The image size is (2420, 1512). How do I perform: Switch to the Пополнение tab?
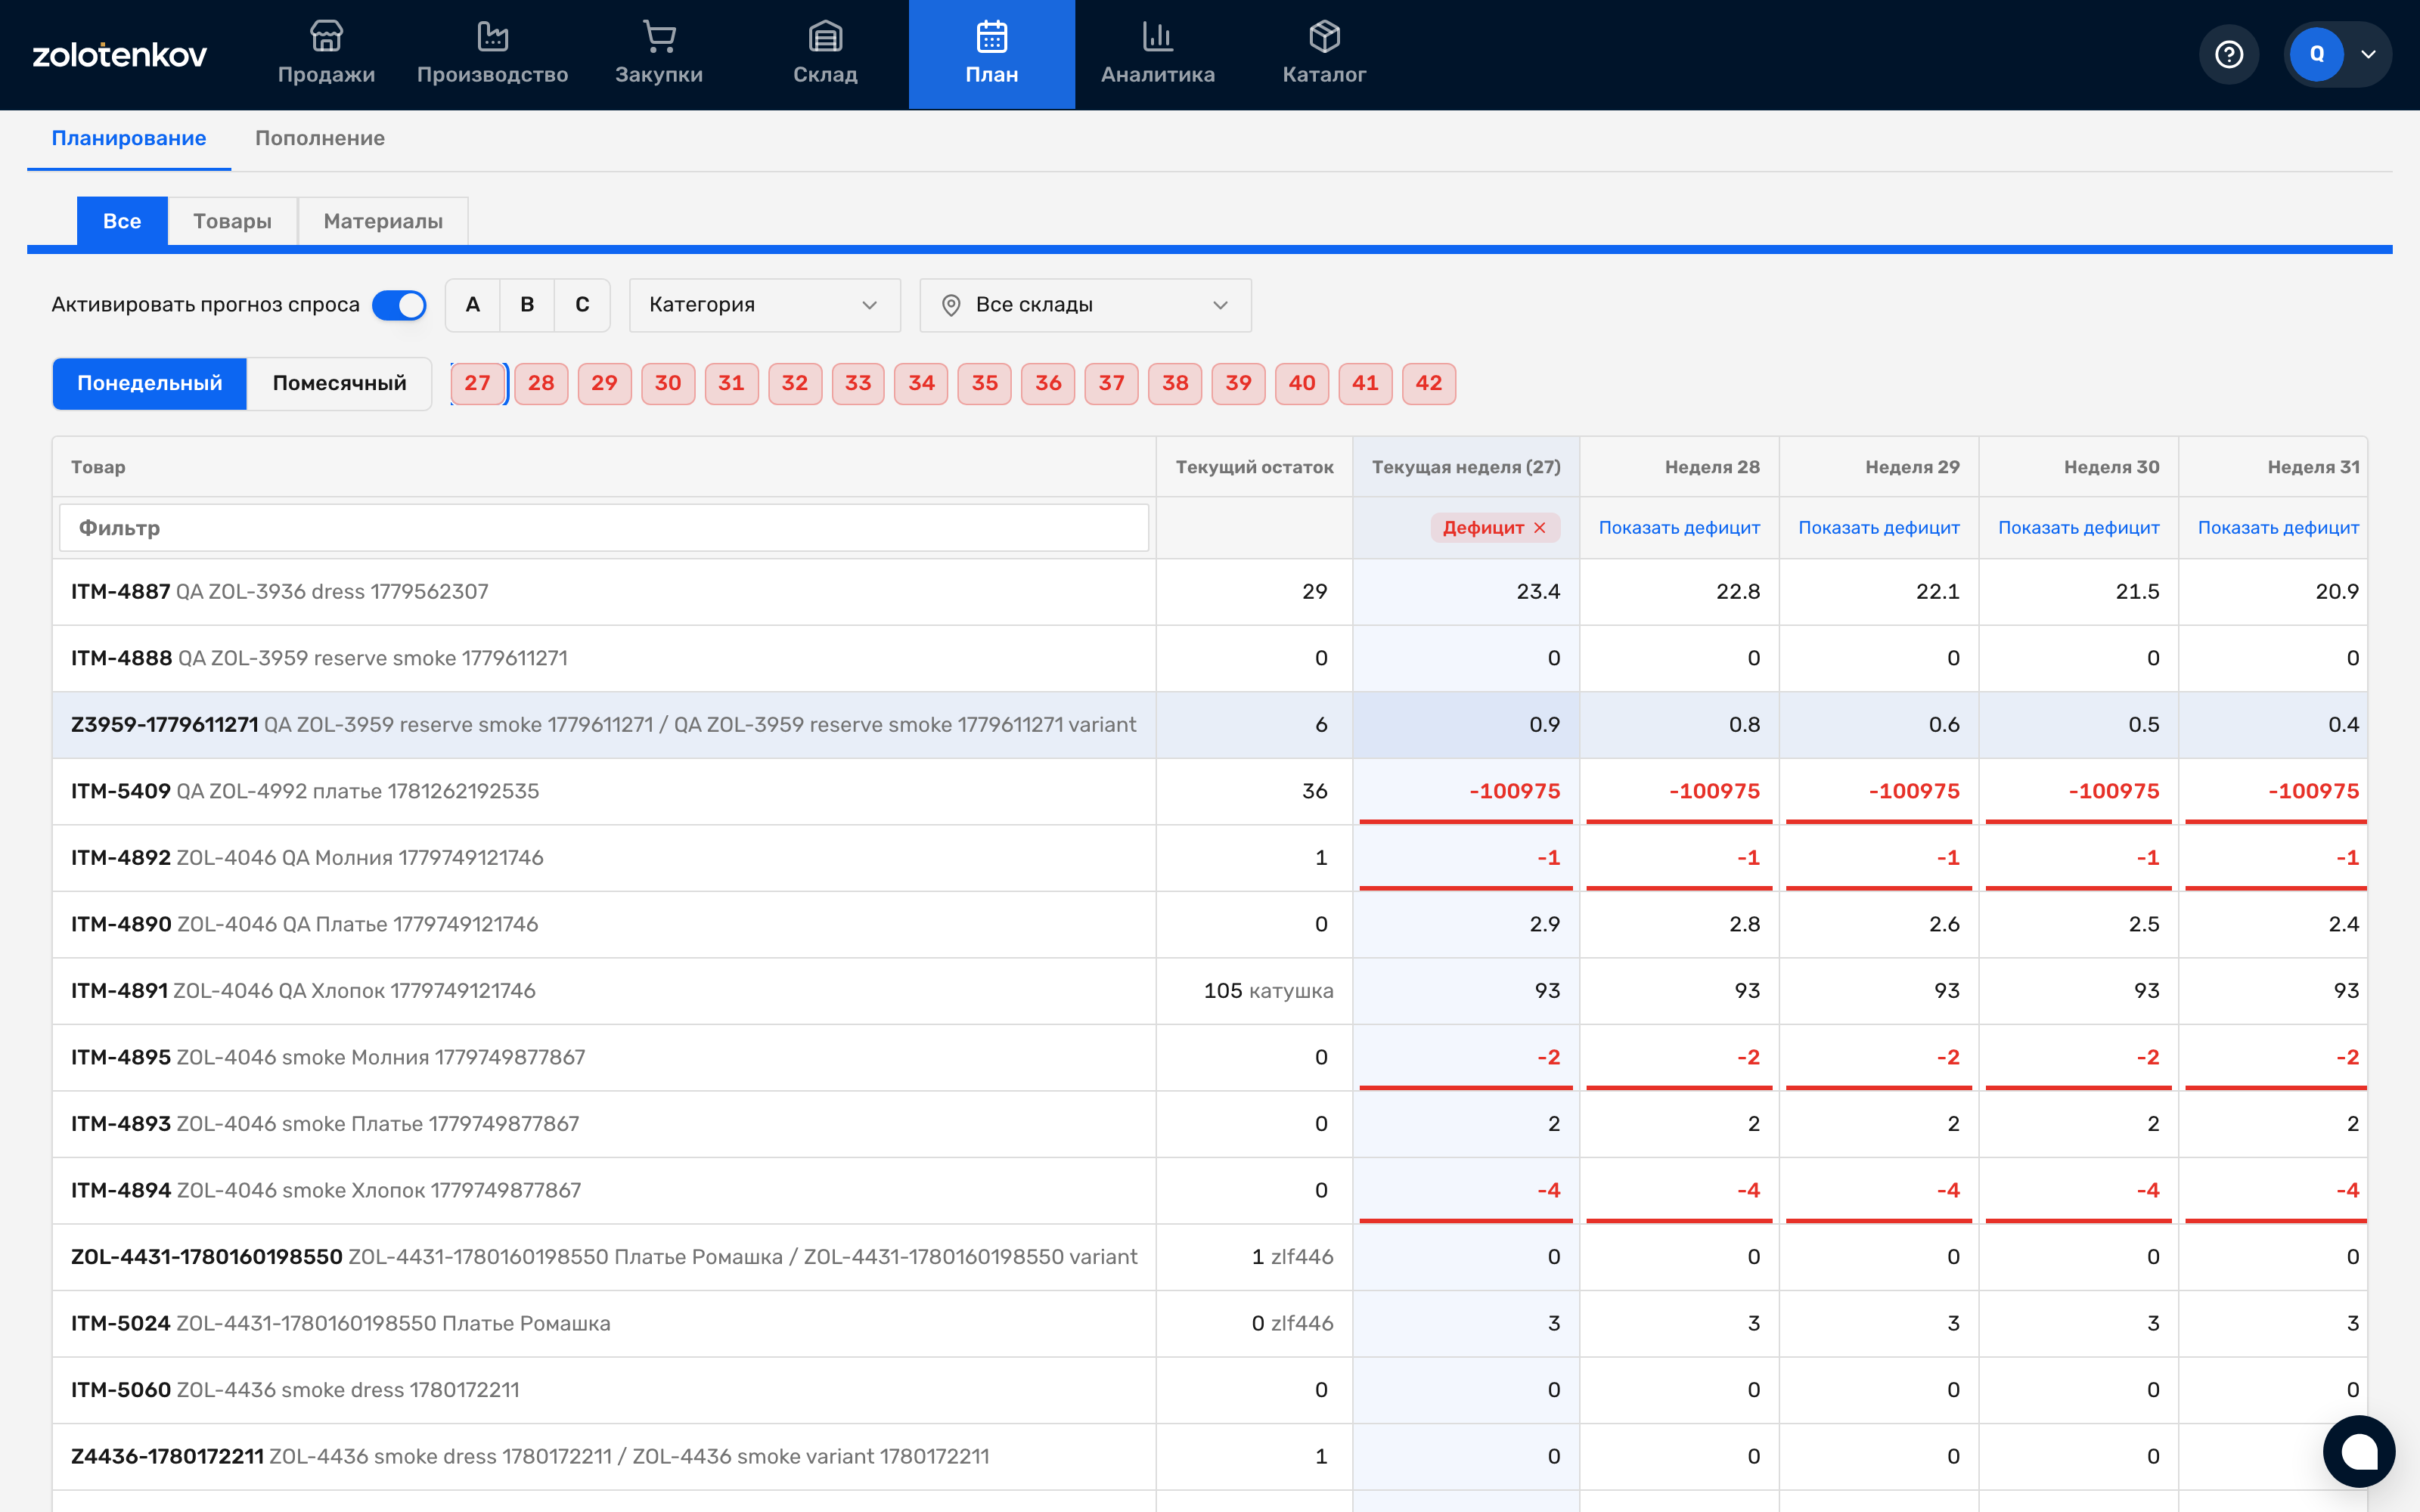(x=320, y=138)
